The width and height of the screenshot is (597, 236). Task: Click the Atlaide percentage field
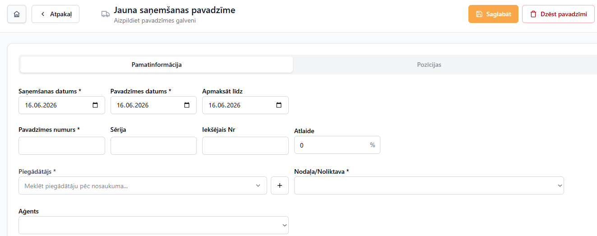click(337, 145)
